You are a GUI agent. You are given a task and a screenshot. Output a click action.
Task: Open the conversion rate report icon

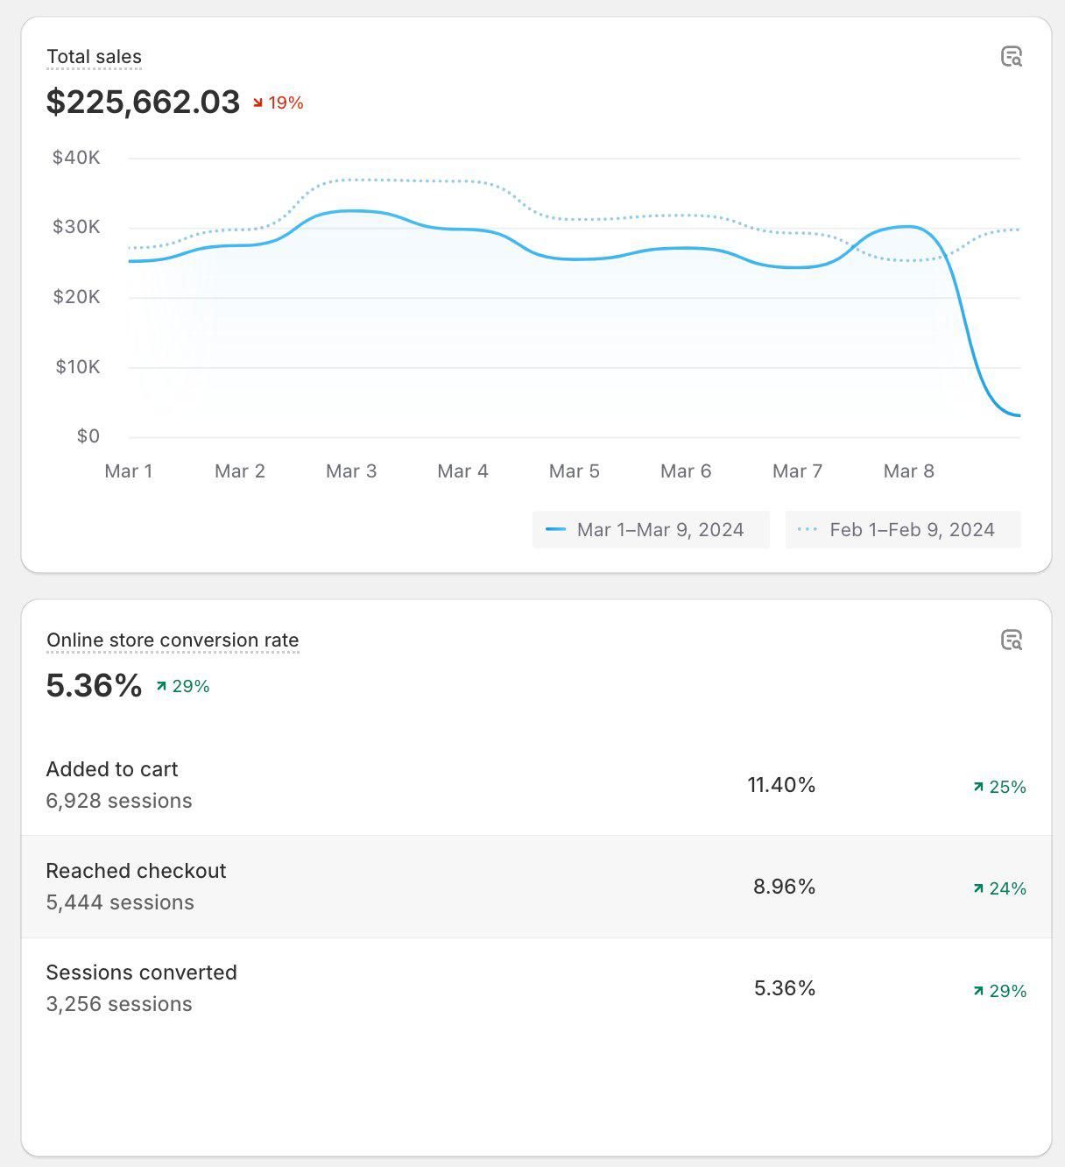coord(1012,640)
